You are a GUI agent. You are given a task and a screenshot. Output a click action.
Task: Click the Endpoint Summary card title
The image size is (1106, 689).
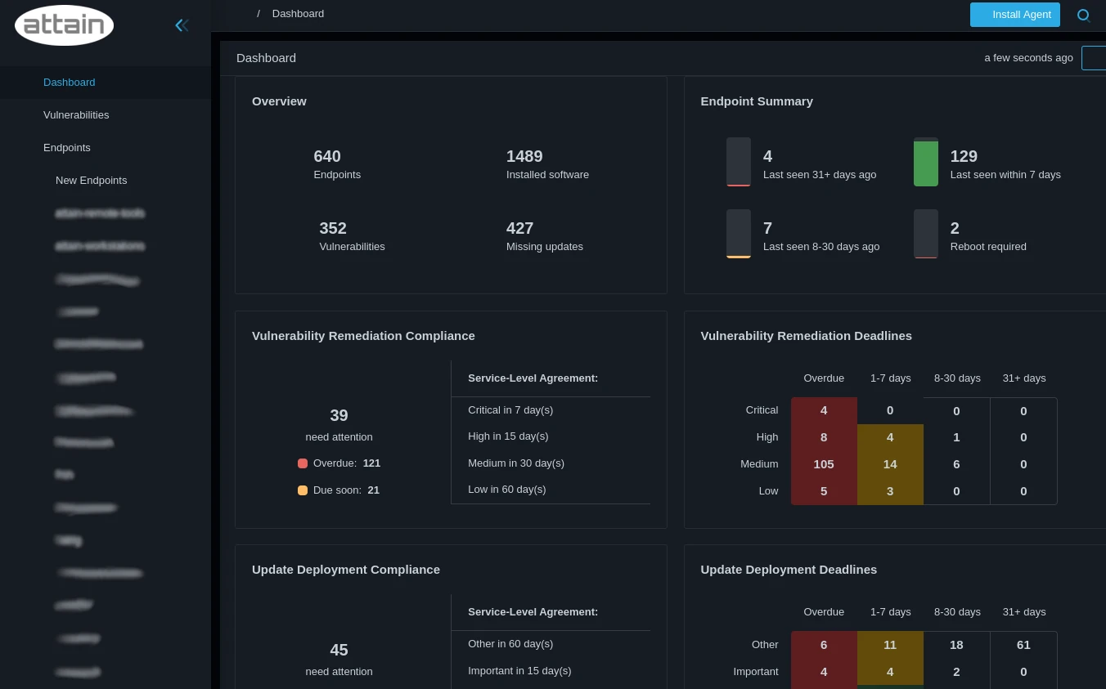(x=757, y=101)
